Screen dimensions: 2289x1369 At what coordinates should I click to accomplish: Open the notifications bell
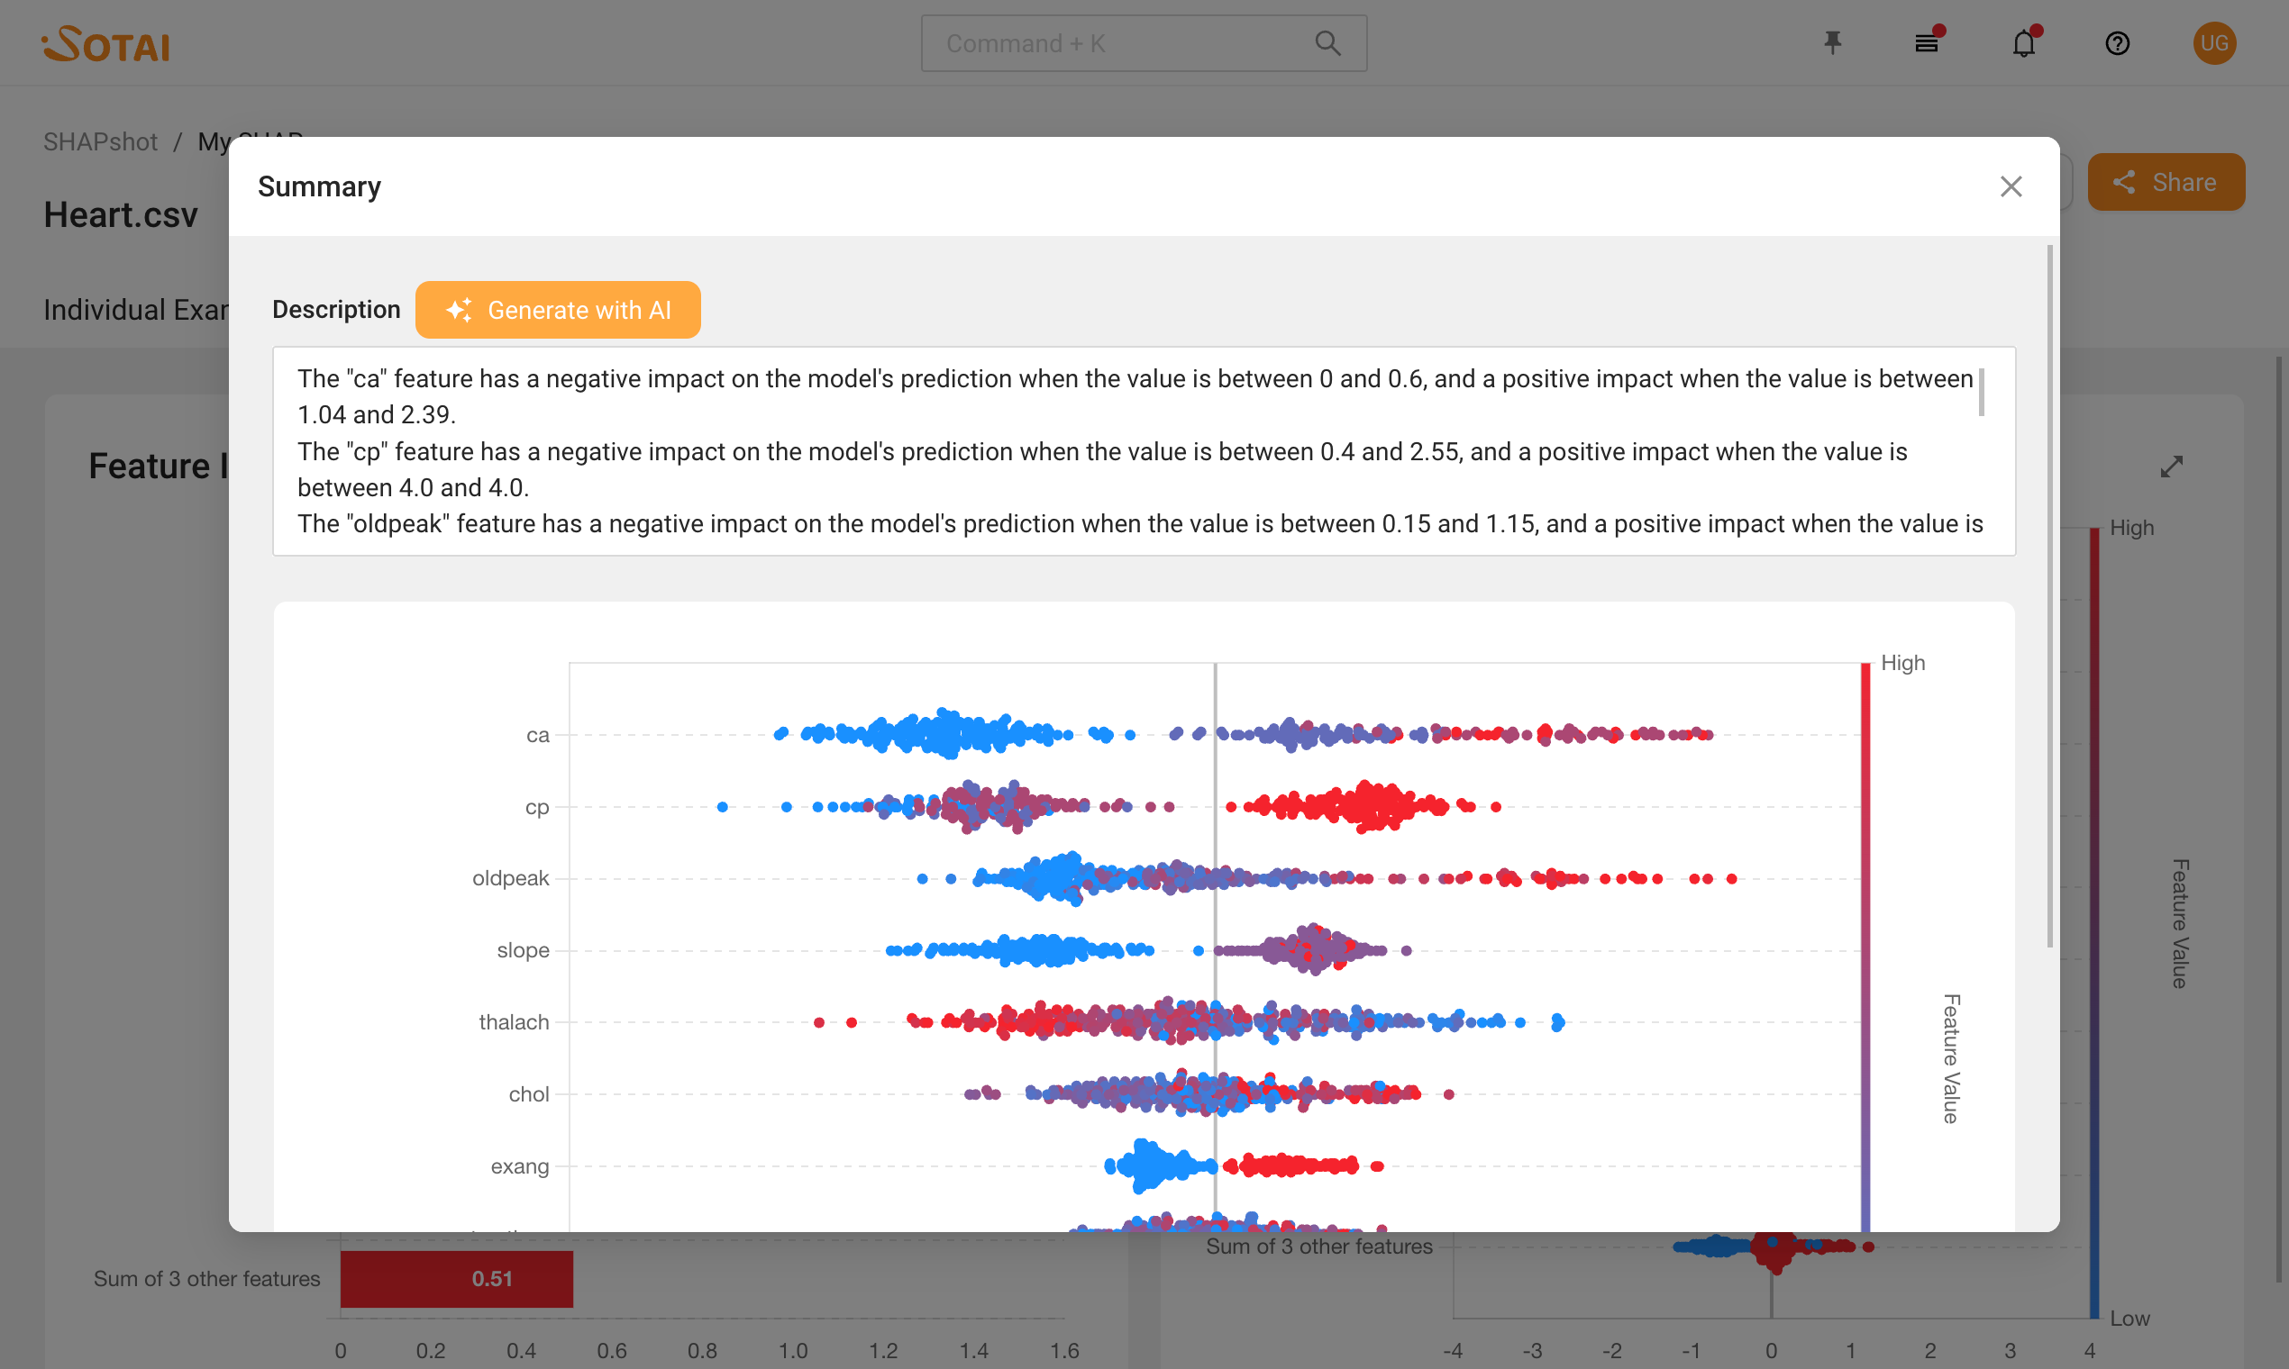(x=2023, y=42)
